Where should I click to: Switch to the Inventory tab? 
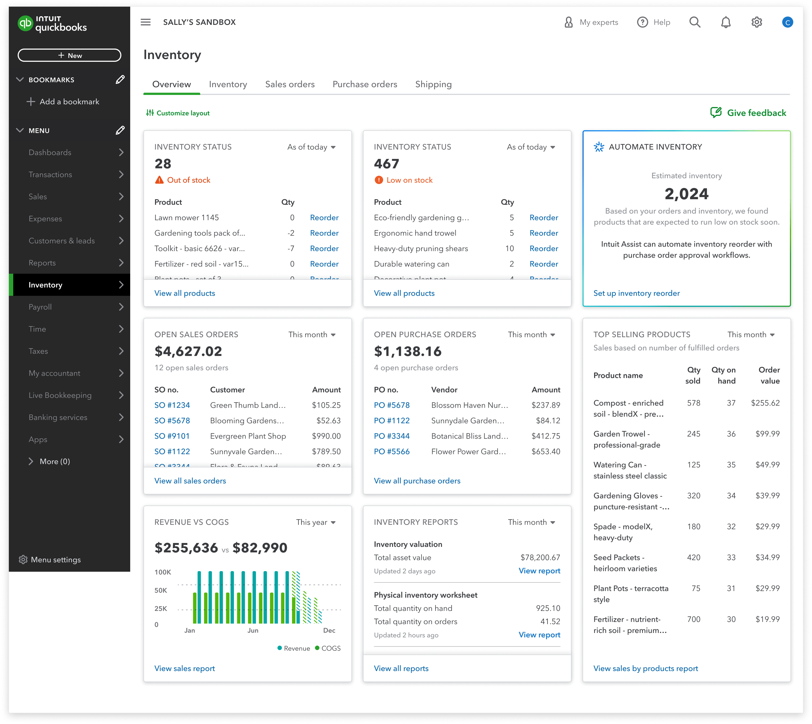coord(228,84)
